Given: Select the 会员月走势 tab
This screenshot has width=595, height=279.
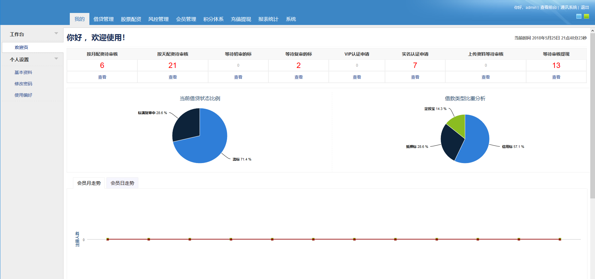Looking at the screenshot, I should [x=89, y=183].
